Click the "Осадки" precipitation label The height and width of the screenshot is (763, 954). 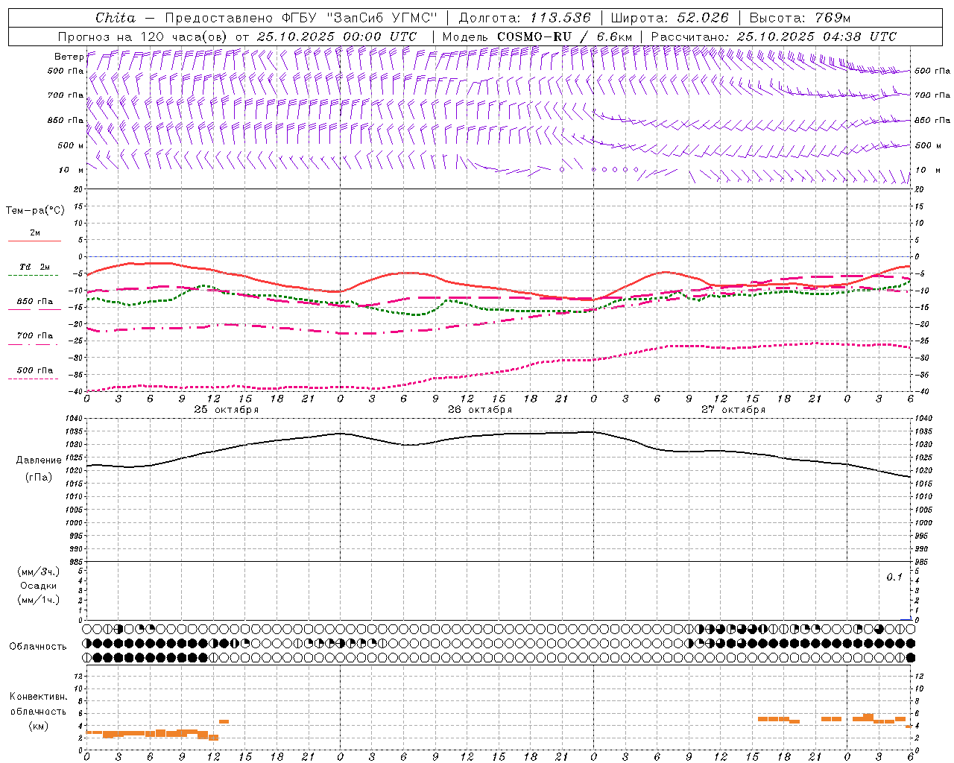click(x=39, y=586)
